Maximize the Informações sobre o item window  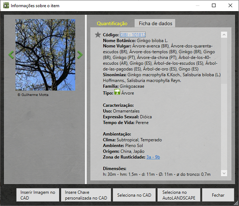tap(214, 6)
